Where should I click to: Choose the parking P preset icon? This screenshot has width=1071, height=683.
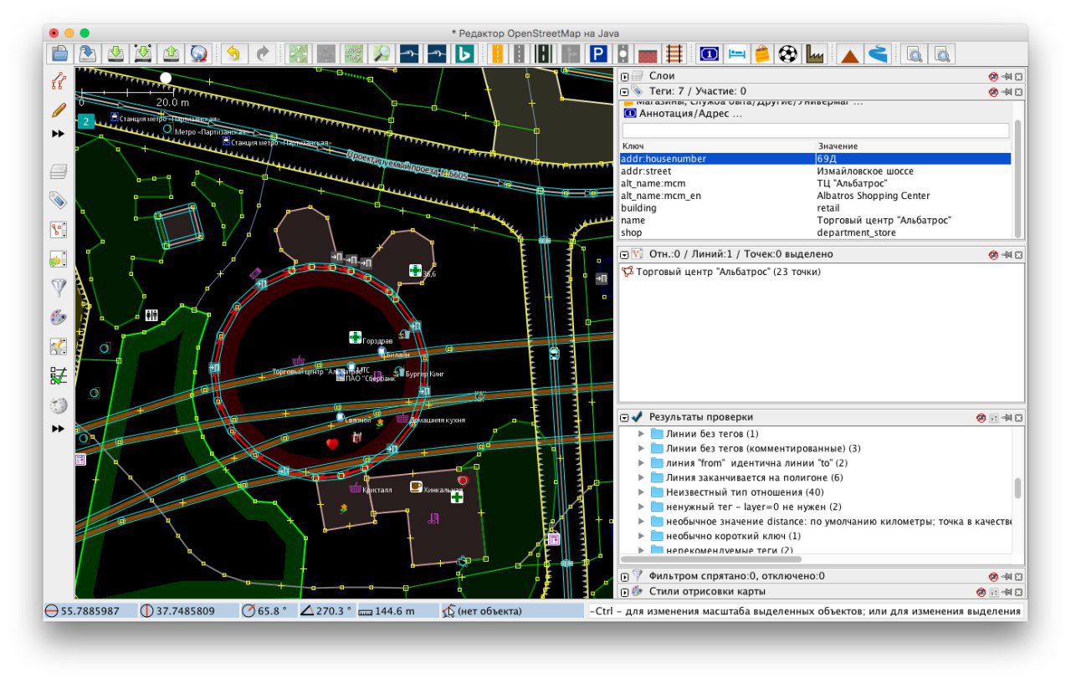pos(598,54)
